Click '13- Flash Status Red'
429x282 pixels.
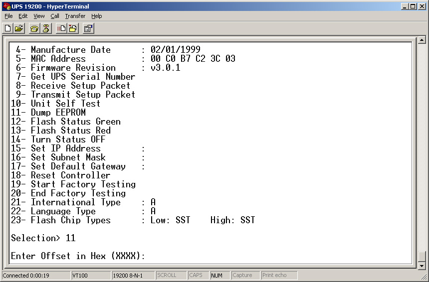click(x=61, y=131)
